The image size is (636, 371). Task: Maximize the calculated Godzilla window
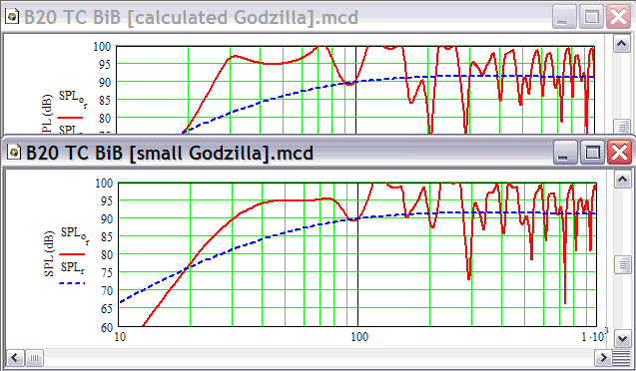click(x=591, y=17)
